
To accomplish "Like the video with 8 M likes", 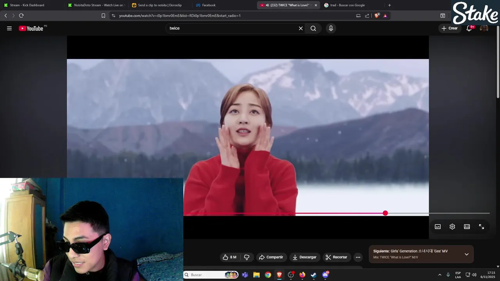I will [x=230, y=257].
